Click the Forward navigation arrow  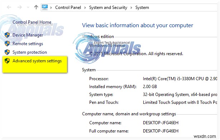pos(20,7)
